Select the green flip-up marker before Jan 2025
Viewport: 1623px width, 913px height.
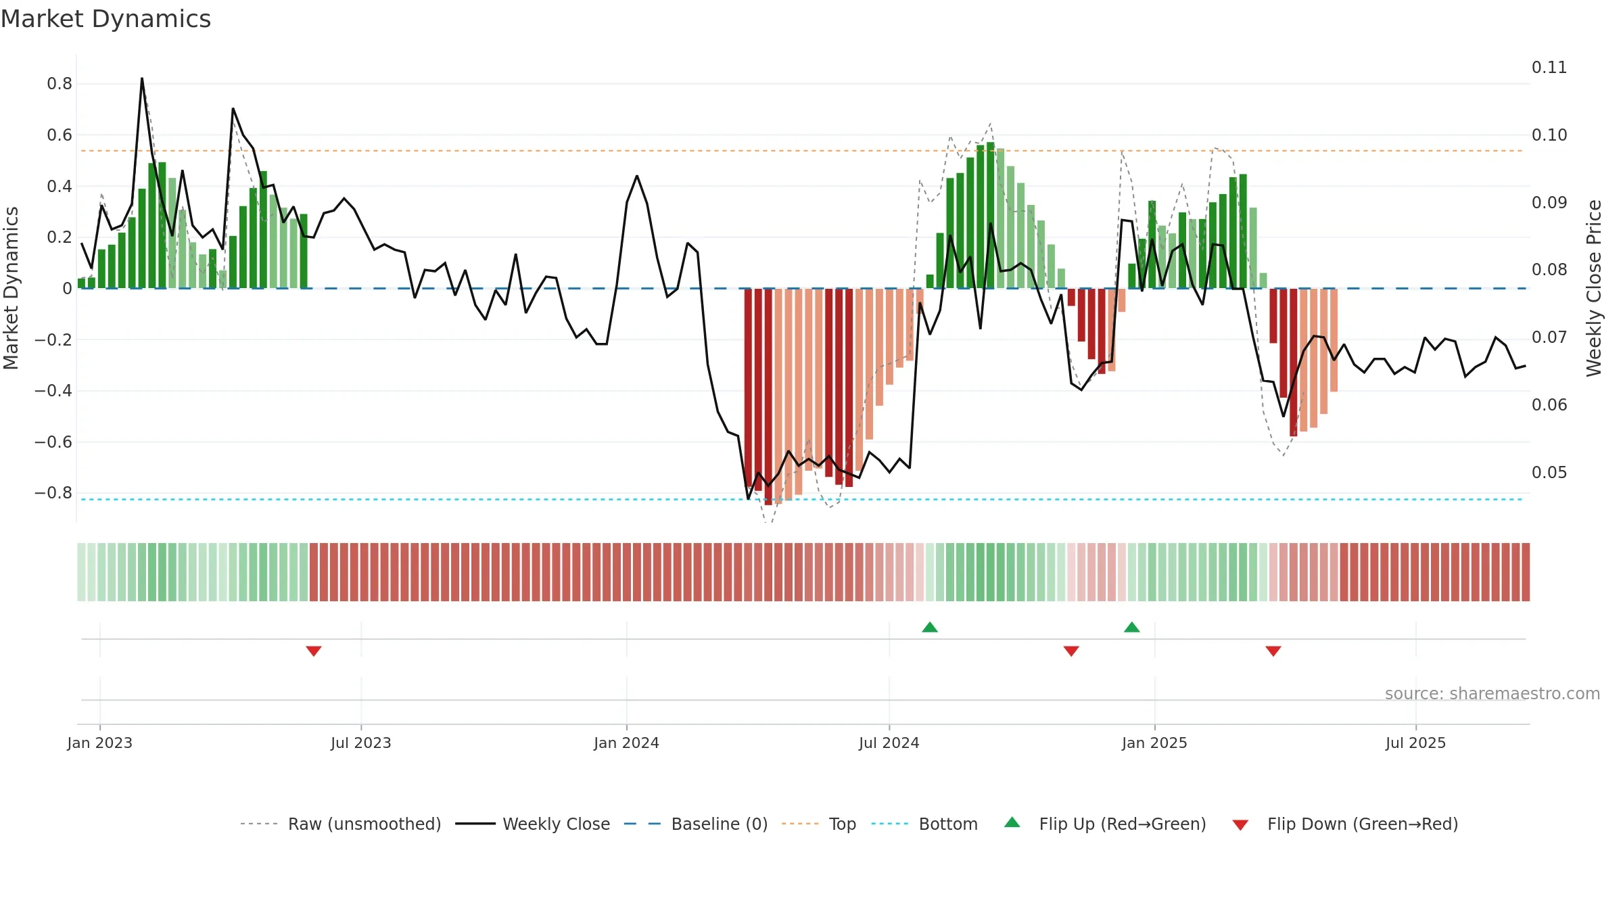point(1132,627)
